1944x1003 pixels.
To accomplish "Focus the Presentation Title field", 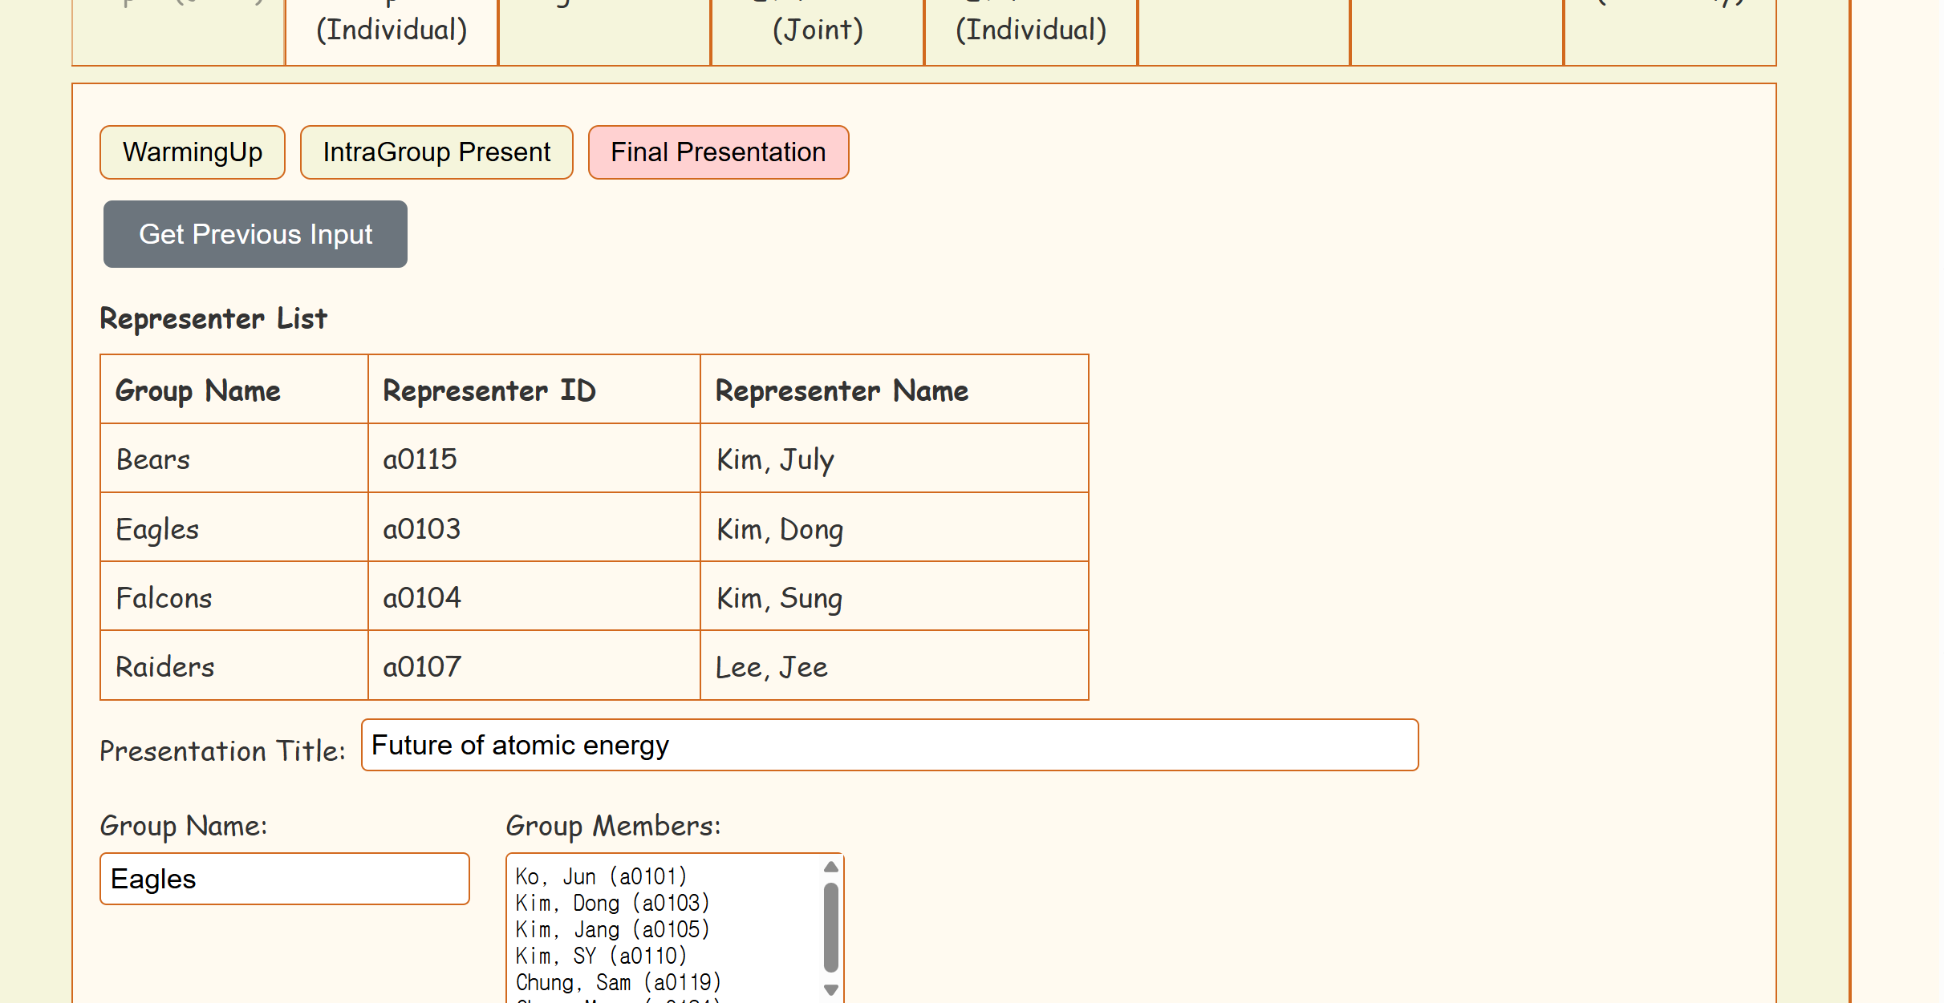I will pyautogui.click(x=889, y=745).
